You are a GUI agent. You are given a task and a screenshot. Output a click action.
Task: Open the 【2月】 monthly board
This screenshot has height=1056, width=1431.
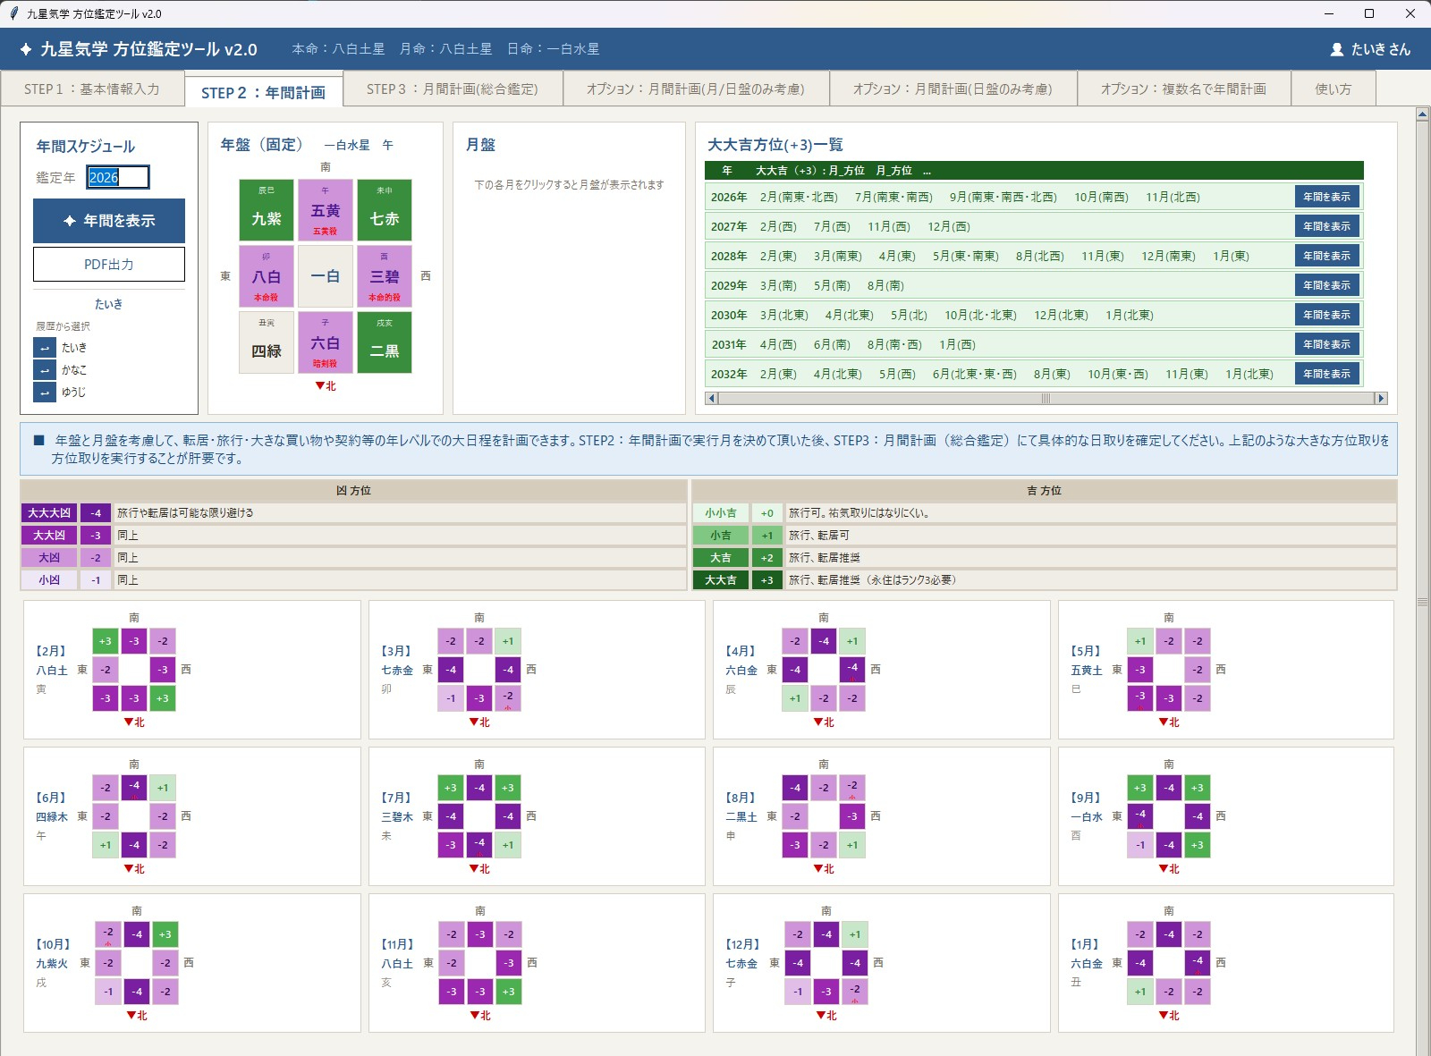(191, 670)
